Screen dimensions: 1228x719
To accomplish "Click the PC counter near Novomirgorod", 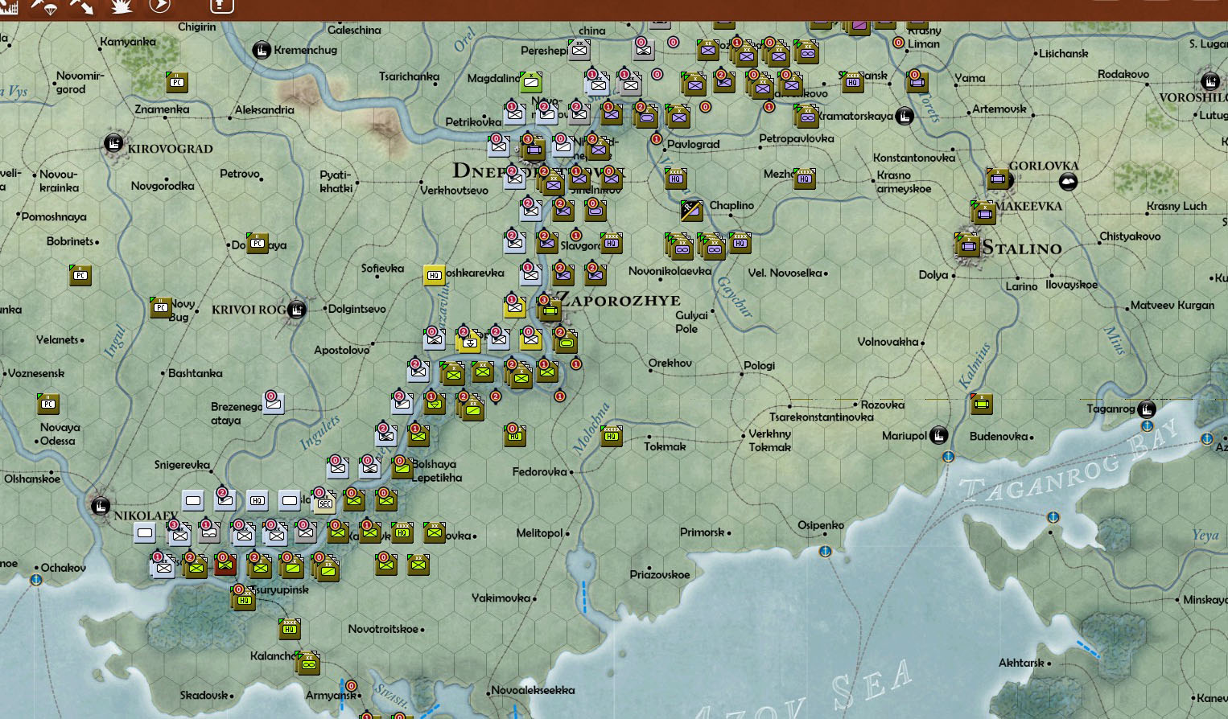I will point(176,81).
